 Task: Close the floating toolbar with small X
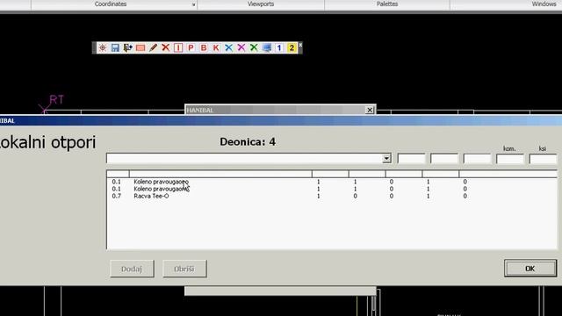(300, 45)
